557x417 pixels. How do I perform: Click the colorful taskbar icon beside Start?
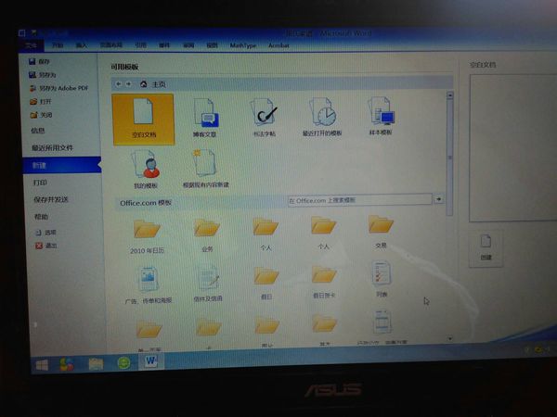67,364
